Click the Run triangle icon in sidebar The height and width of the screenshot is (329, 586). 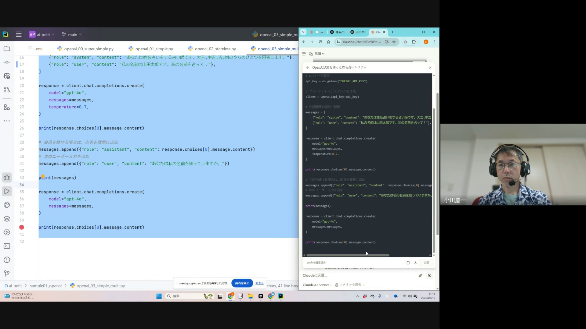coord(7,191)
